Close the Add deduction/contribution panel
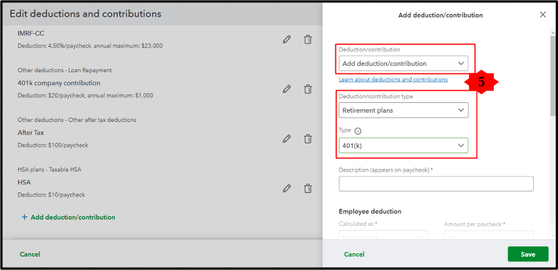The height and width of the screenshot is (270, 558). coord(542,15)
